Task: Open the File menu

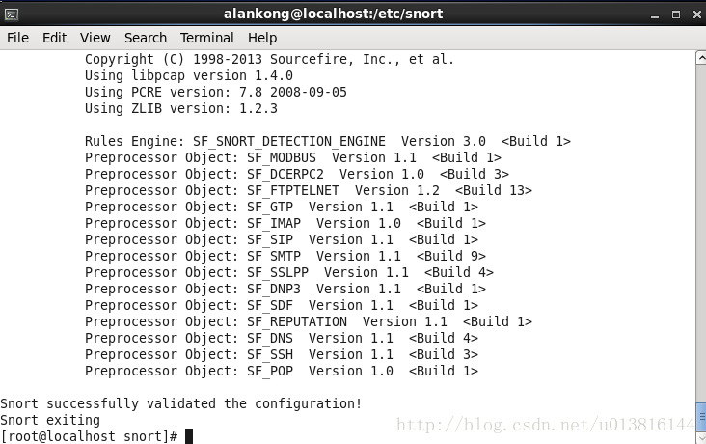Action: [17, 38]
